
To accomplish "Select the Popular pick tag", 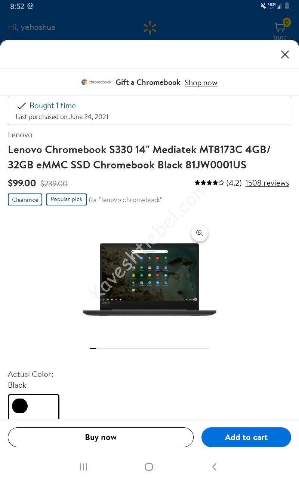I will [x=67, y=199].
